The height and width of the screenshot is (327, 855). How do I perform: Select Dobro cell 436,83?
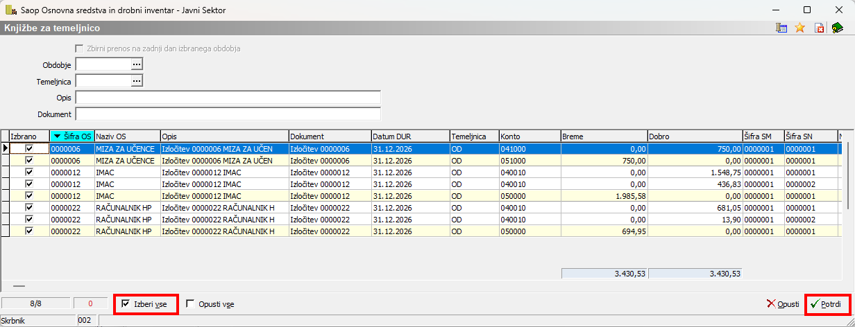point(694,184)
